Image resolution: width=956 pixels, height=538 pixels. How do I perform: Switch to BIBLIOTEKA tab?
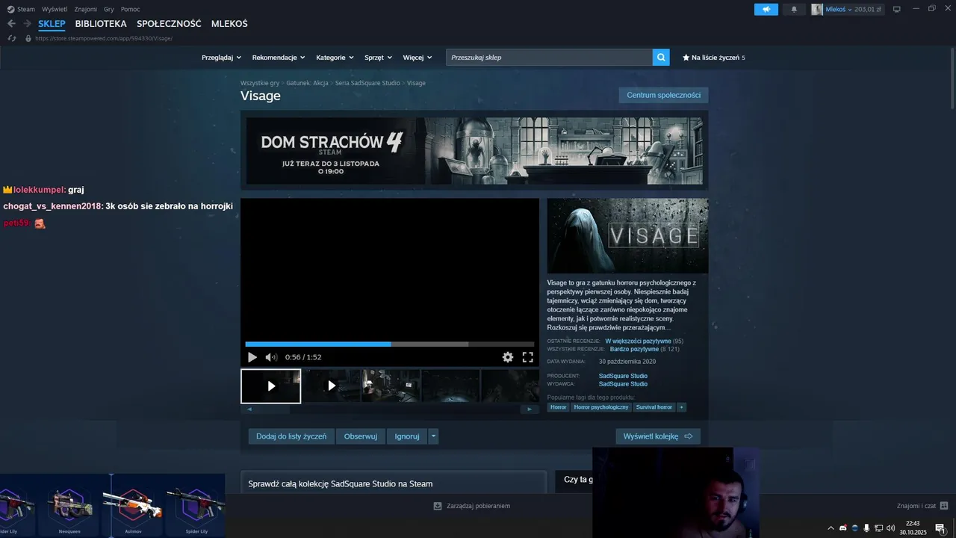101,24
